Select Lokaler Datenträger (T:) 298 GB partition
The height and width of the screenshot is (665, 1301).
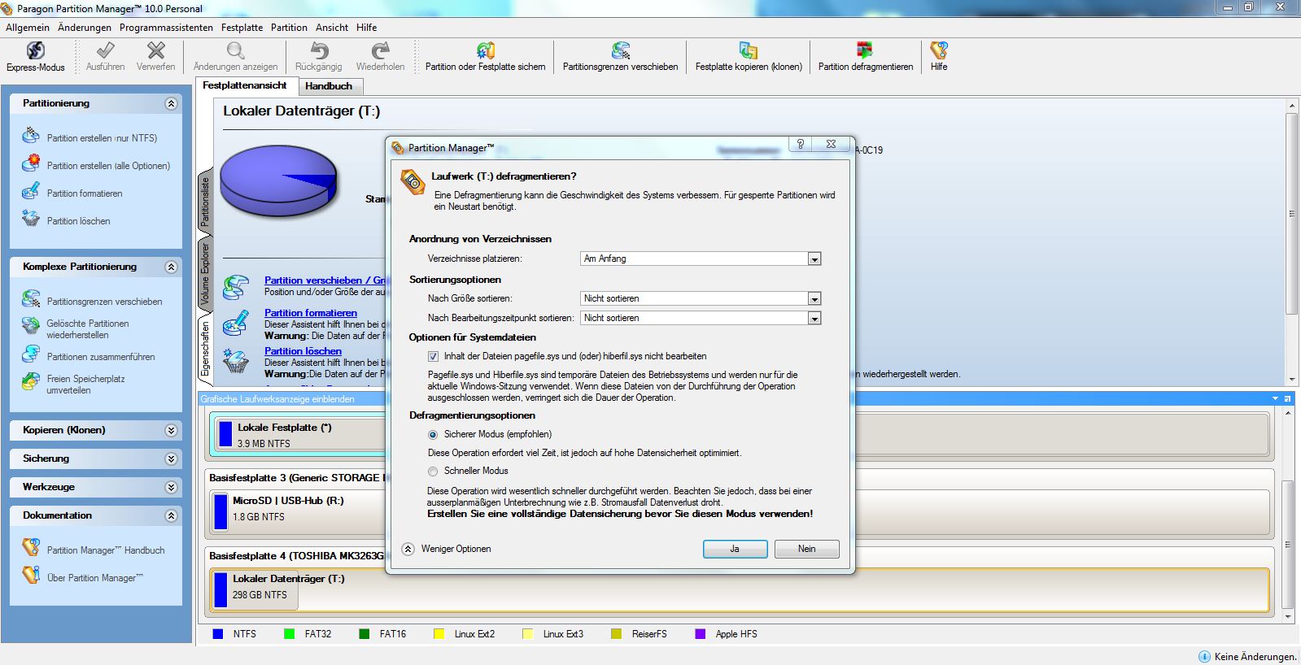click(739, 589)
